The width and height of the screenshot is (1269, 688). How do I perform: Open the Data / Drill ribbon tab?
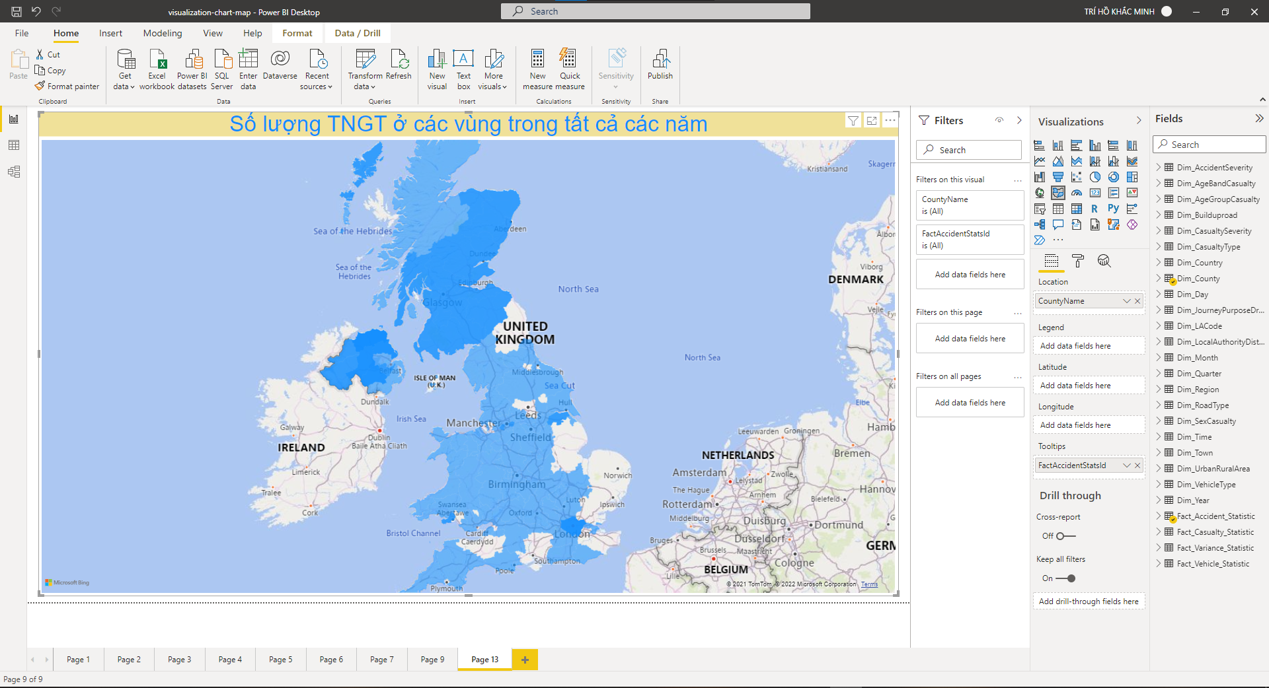[x=358, y=33]
